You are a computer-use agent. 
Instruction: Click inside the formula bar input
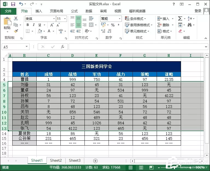(137, 47)
